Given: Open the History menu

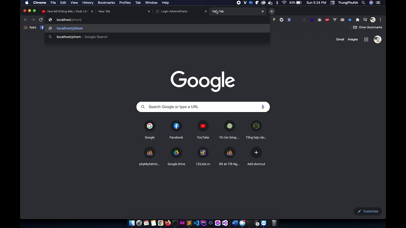Looking at the screenshot, I should [88, 3].
